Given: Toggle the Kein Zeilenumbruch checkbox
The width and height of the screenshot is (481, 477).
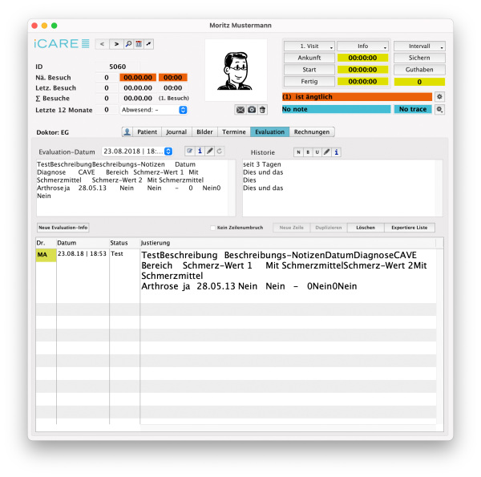Looking at the screenshot, I should (x=212, y=228).
